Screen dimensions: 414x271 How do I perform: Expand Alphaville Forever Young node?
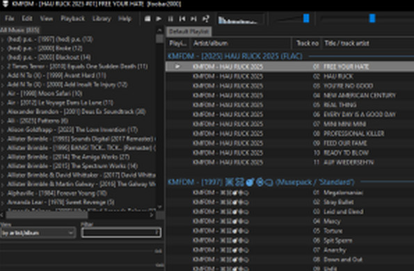2,194
